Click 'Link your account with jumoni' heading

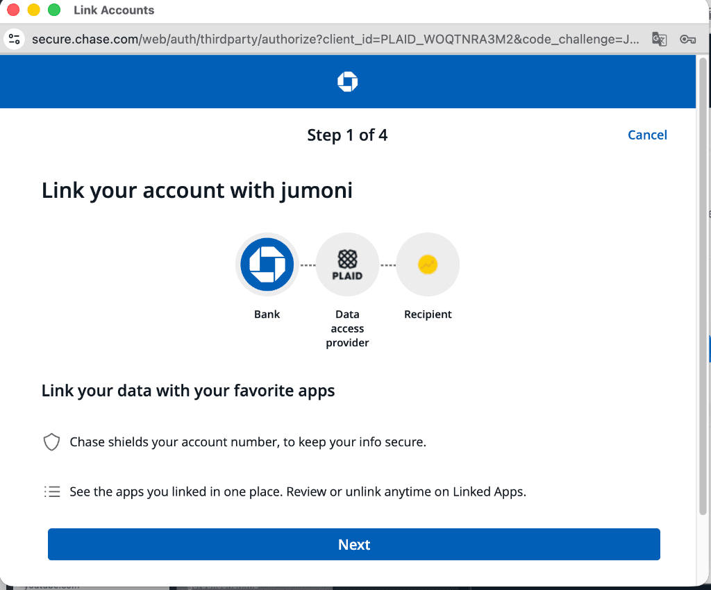click(x=197, y=190)
